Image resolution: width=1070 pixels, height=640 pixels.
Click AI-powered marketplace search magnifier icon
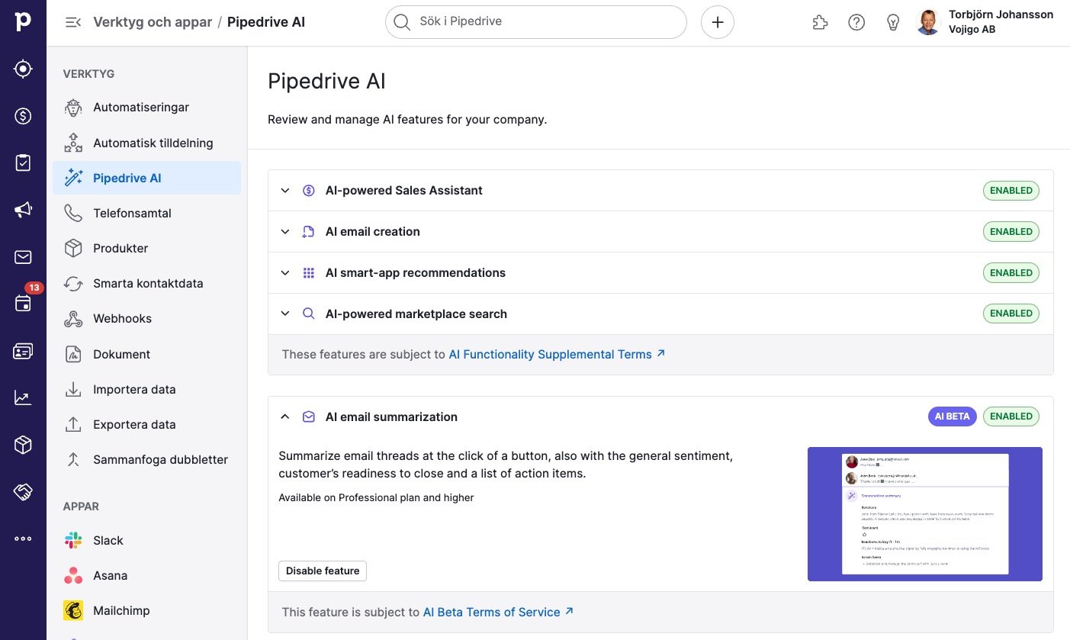pyautogui.click(x=309, y=314)
